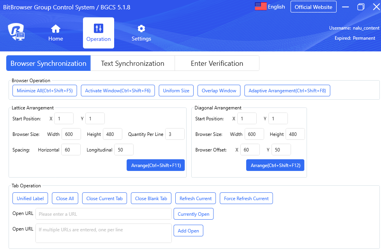Click Minimize All button

coord(45,91)
